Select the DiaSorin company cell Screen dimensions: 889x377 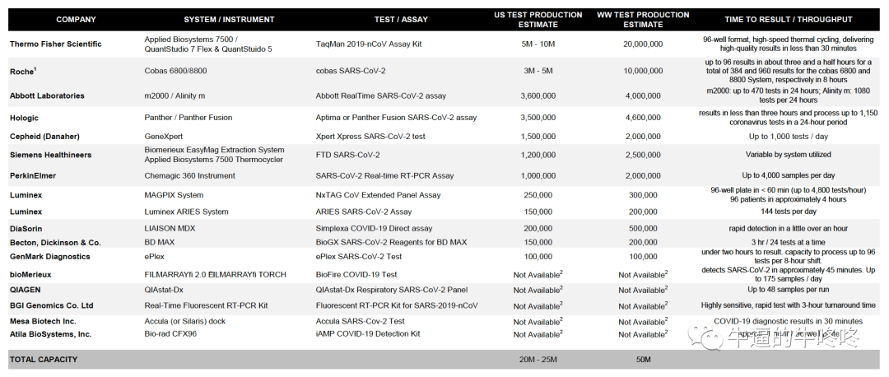(26, 229)
